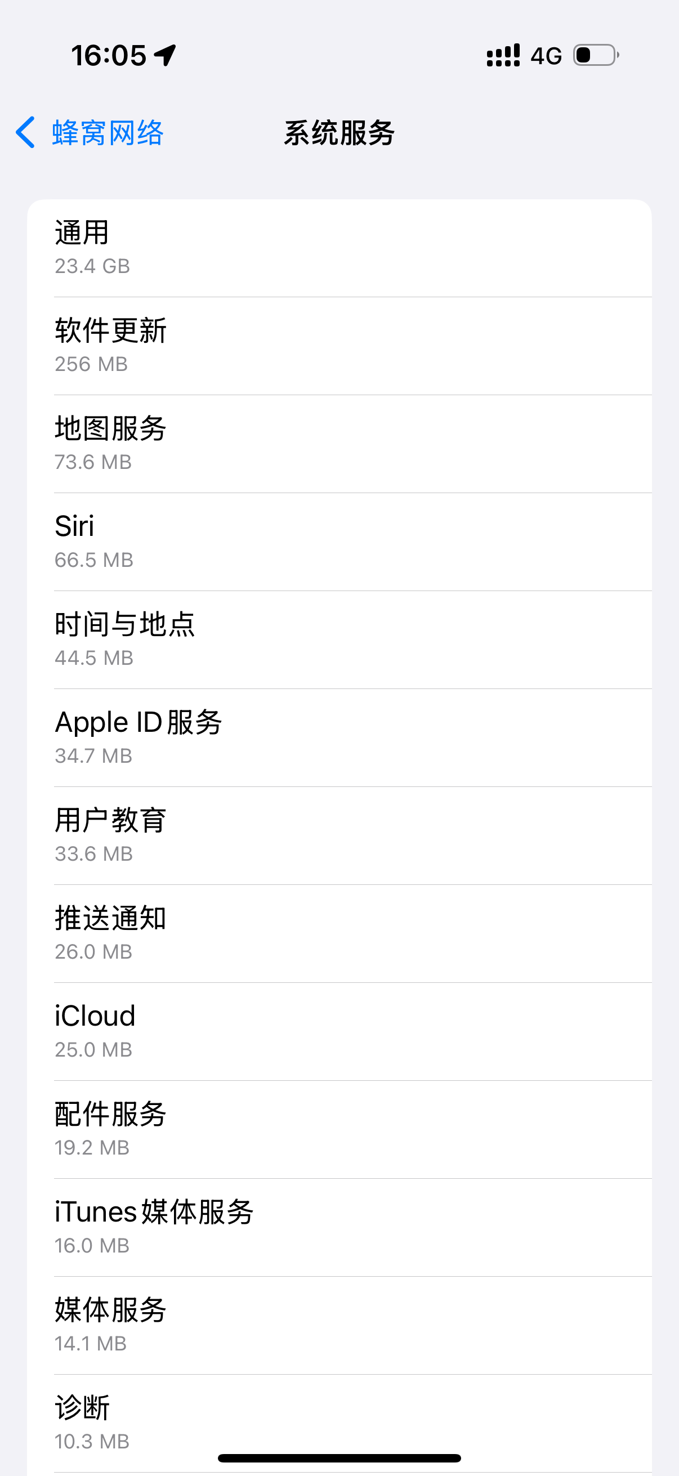679x1476 pixels.
Task: Tap the 4G network indicator
Action: coord(546,56)
